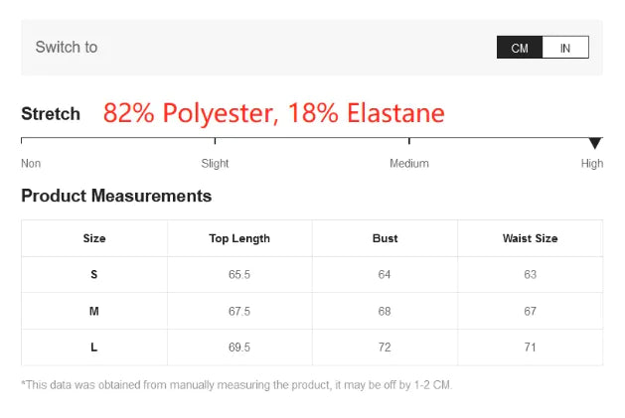Click the Top Length column header
The width and height of the screenshot is (625, 418).
pos(239,238)
